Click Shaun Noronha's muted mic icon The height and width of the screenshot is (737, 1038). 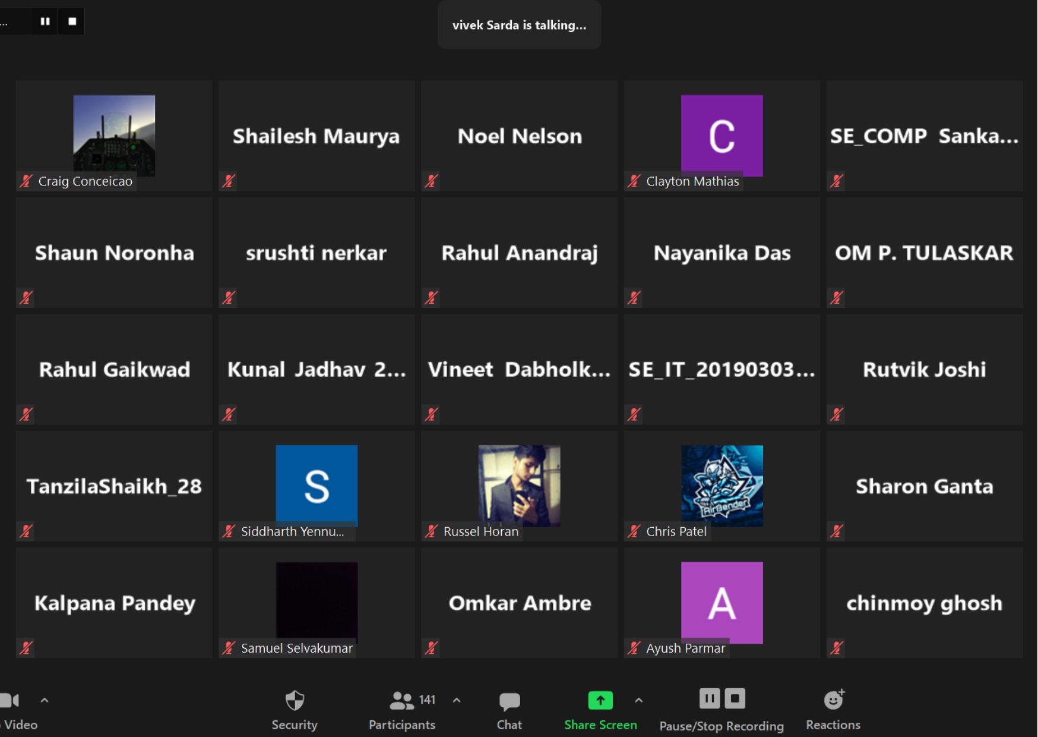coord(26,297)
